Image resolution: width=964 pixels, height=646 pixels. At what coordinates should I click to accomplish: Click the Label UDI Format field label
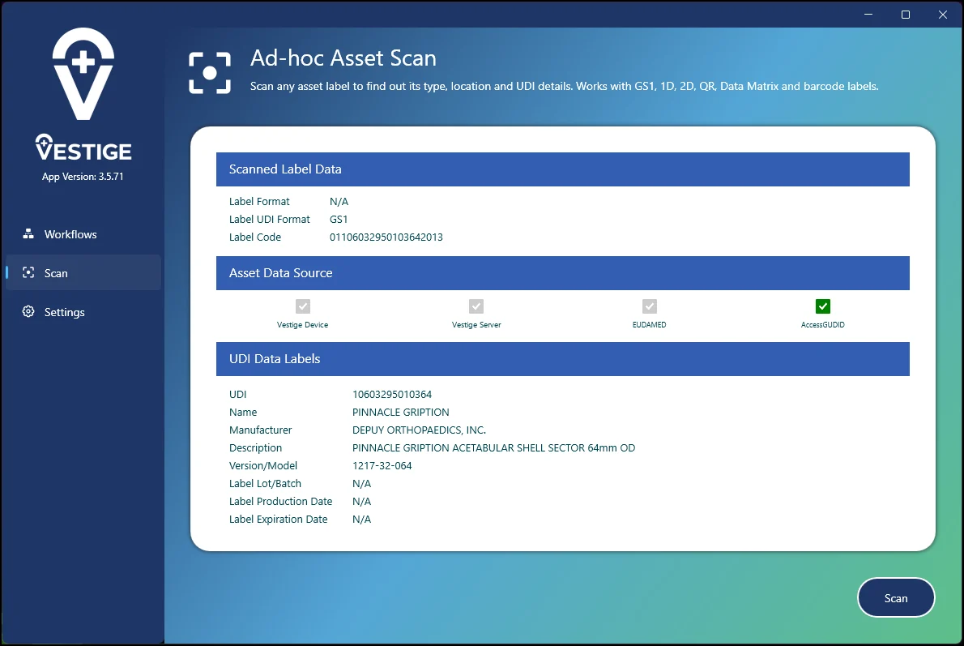click(x=269, y=219)
